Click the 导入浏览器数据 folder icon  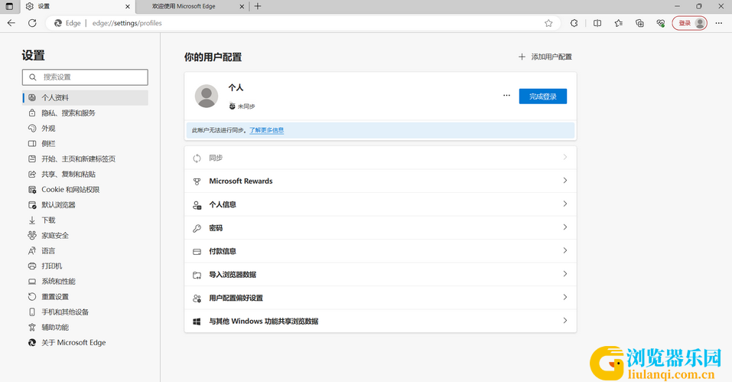tap(197, 275)
